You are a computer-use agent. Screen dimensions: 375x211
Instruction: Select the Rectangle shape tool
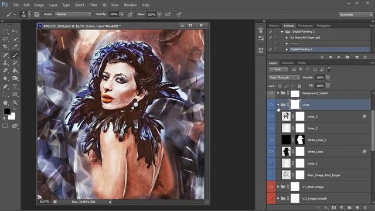[x=15, y=94]
